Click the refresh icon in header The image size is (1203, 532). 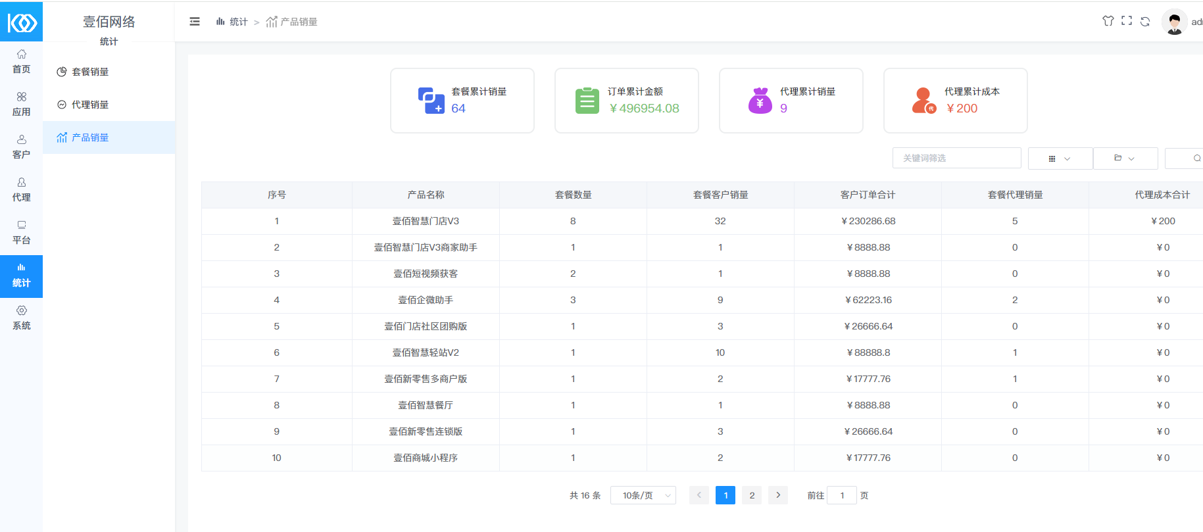point(1145,21)
